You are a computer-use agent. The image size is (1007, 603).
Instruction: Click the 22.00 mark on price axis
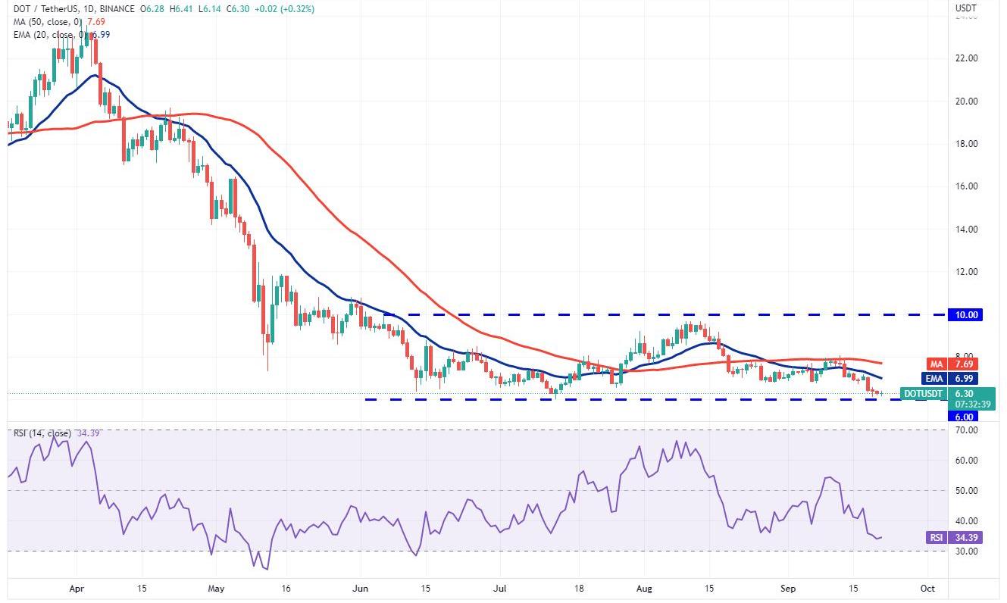point(965,58)
